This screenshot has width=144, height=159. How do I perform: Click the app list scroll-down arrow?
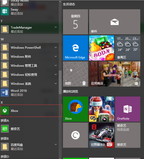point(60,158)
